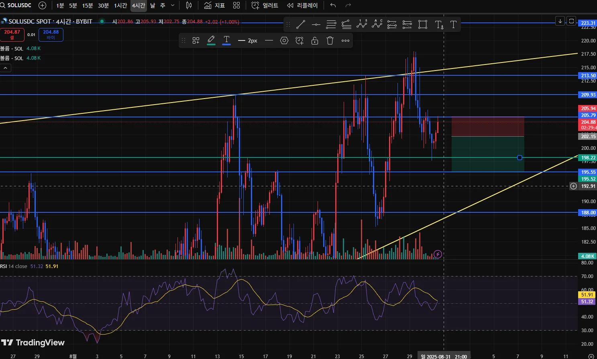Select the trend line drawing tool
The height and width of the screenshot is (359, 597).
(x=300, y=25)
